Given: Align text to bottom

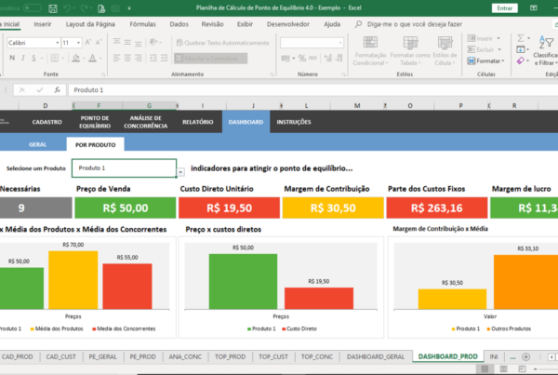Looking at the screenshot, I should point(139,43).
